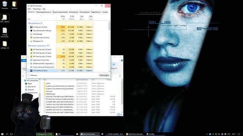Image resolution: width=243 pixels, height=136 pixels.
Task: Open Explorer help question-mark icon
Action: pos(122,60)
